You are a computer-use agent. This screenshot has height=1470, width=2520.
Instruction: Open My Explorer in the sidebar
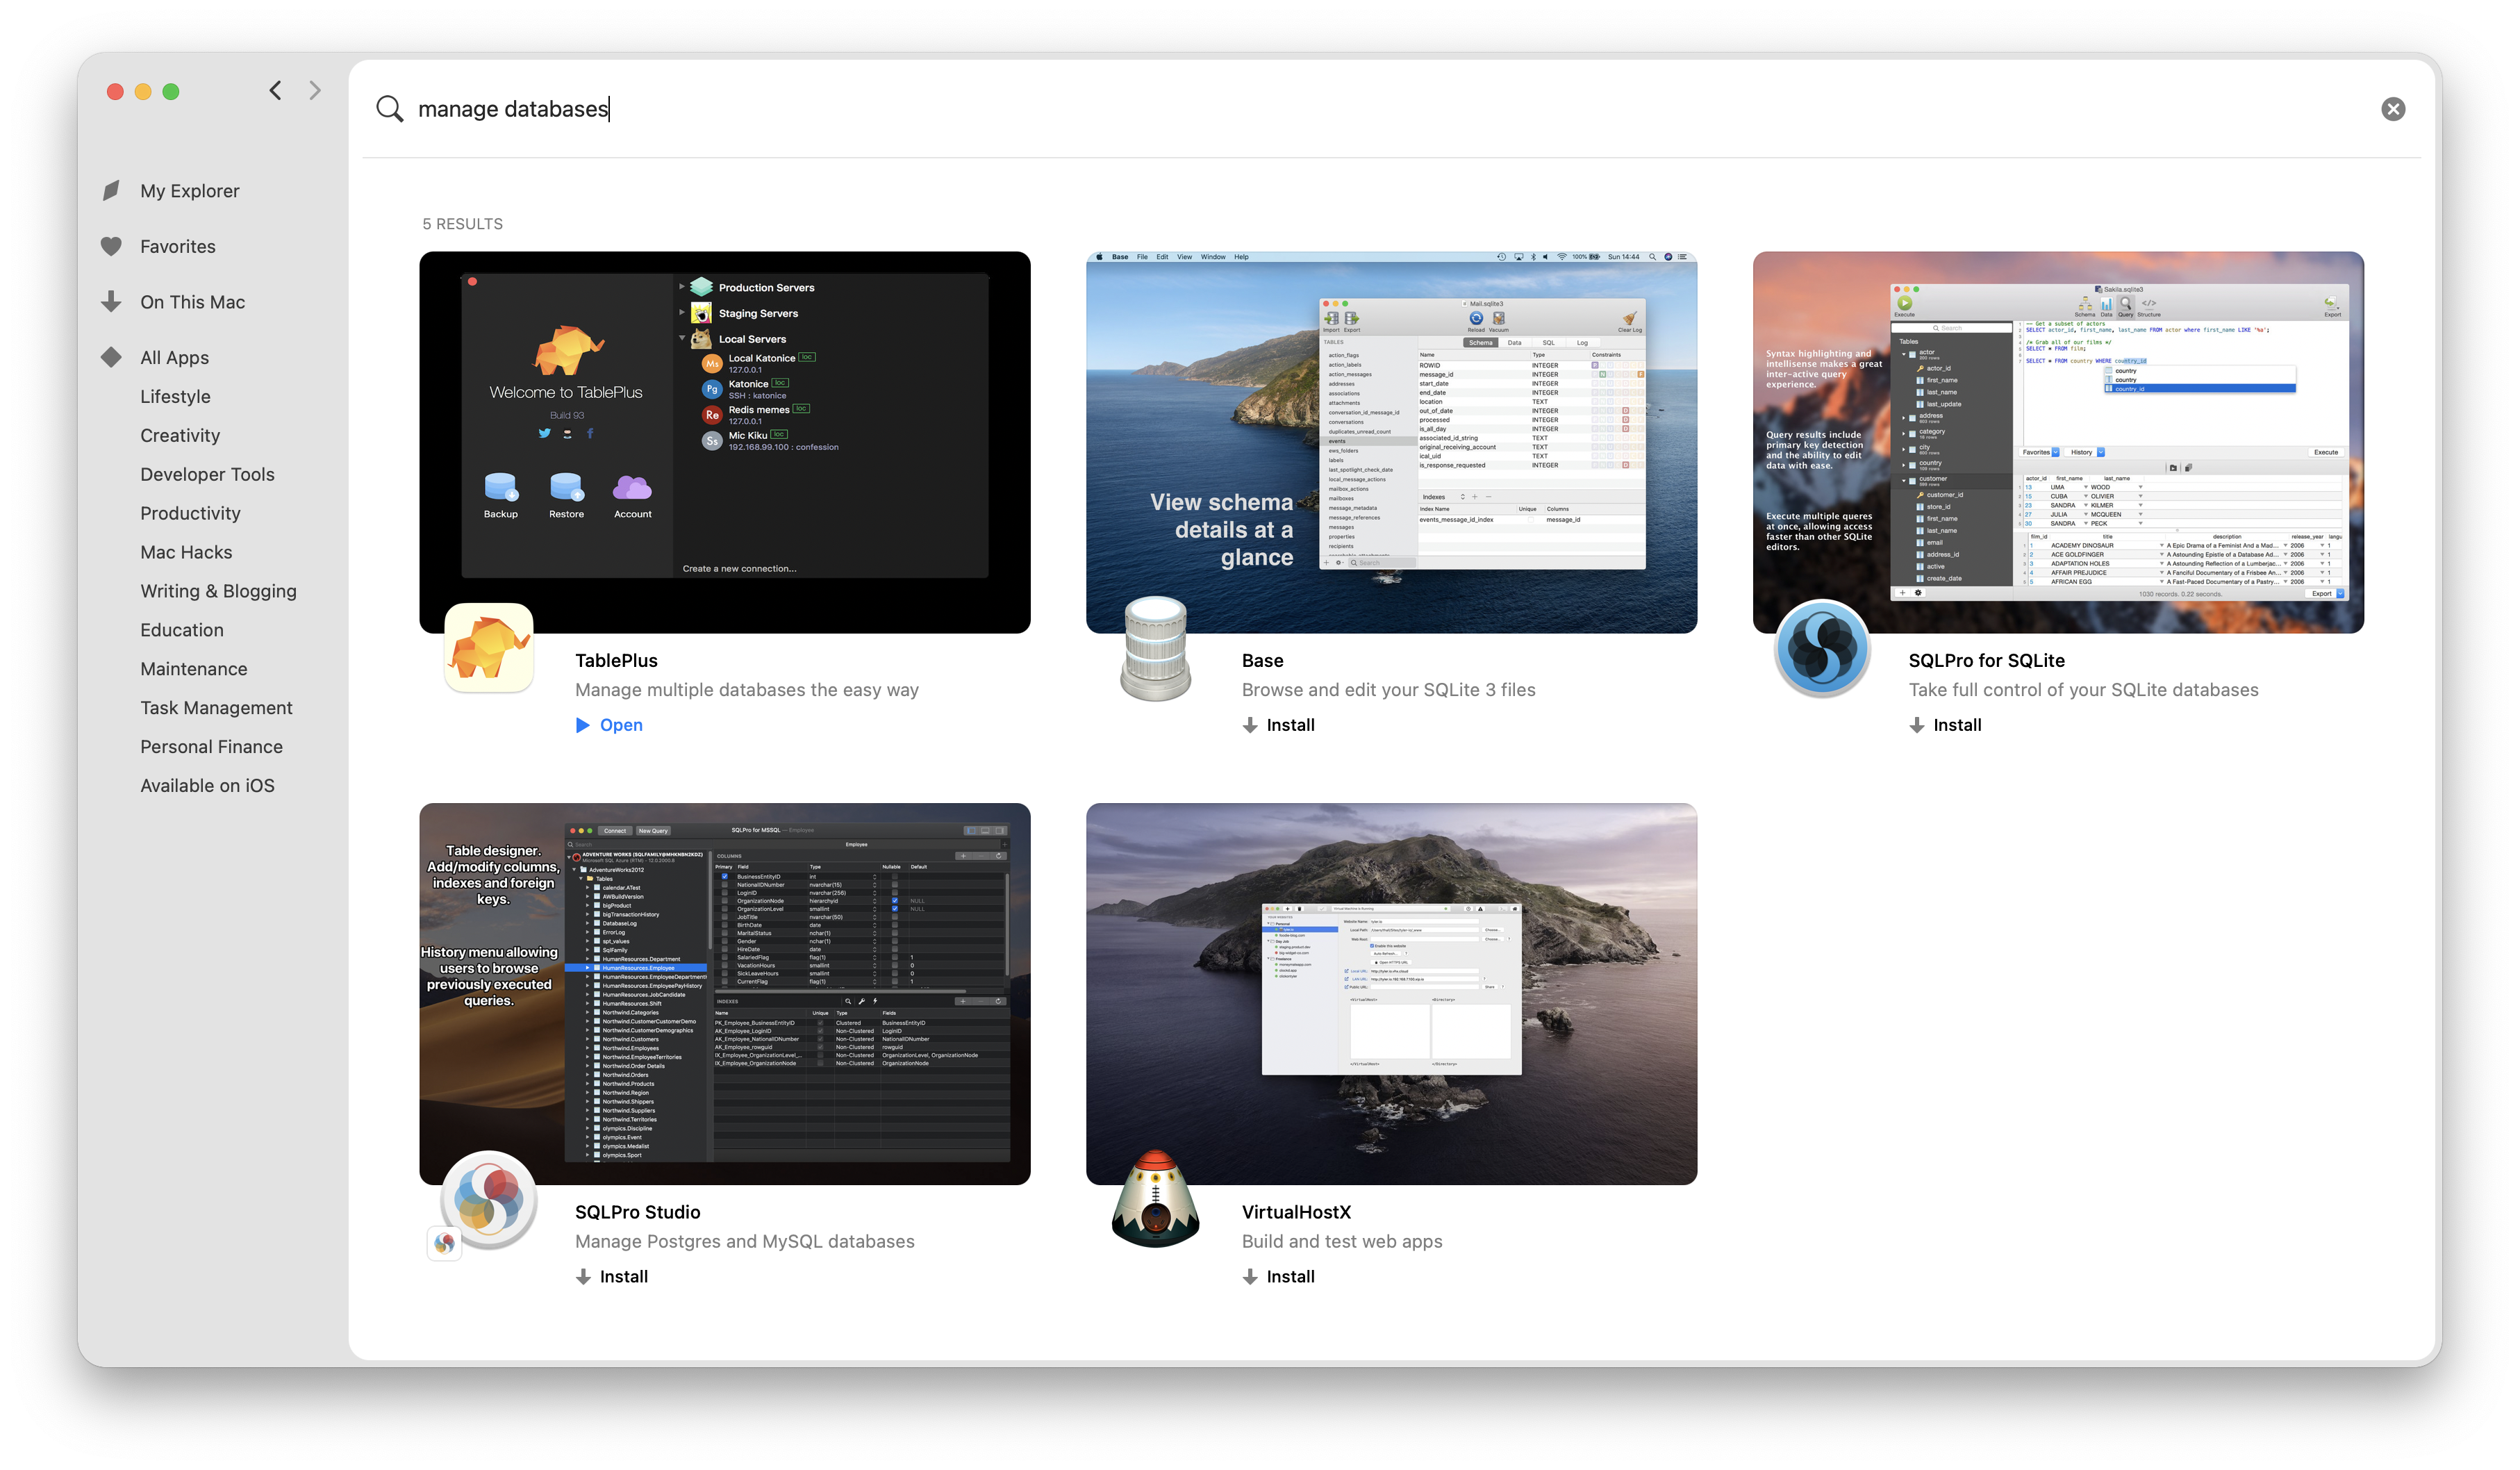(x=189, y=191)
